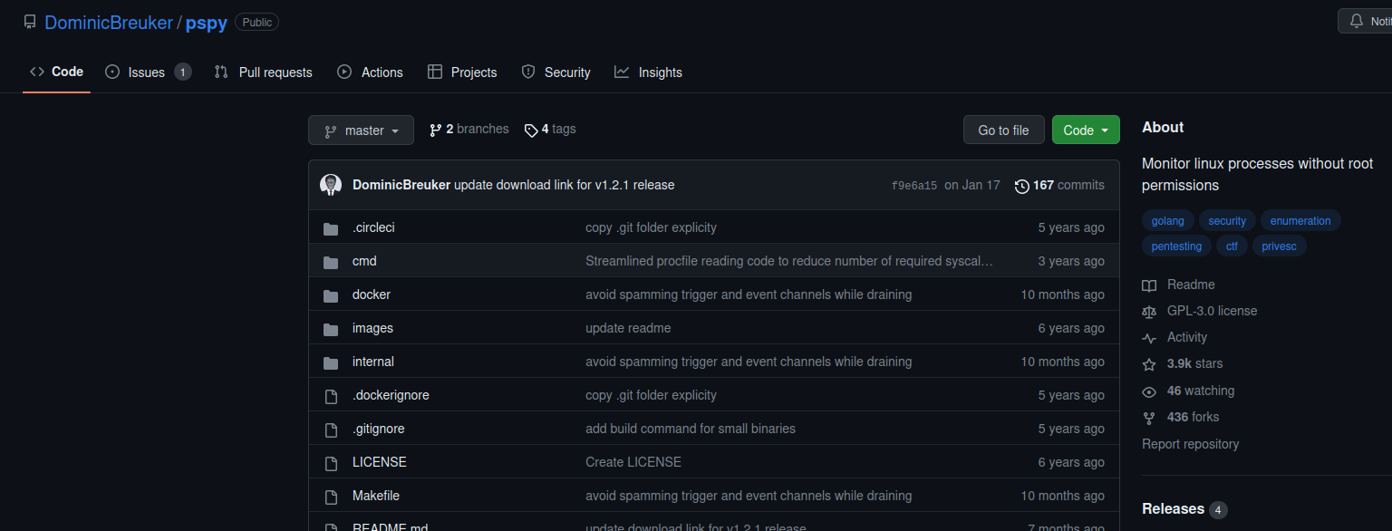Open the 'update readme' commit on the images row
Image resolution: width=1392 pixels, height=531 pixels.
(x=628, y=328)
